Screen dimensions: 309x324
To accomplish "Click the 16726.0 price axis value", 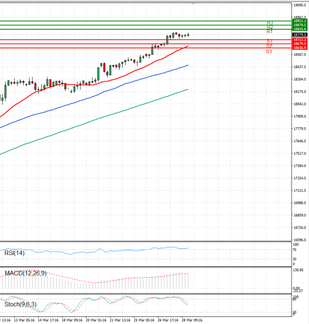I will point(300,228).
